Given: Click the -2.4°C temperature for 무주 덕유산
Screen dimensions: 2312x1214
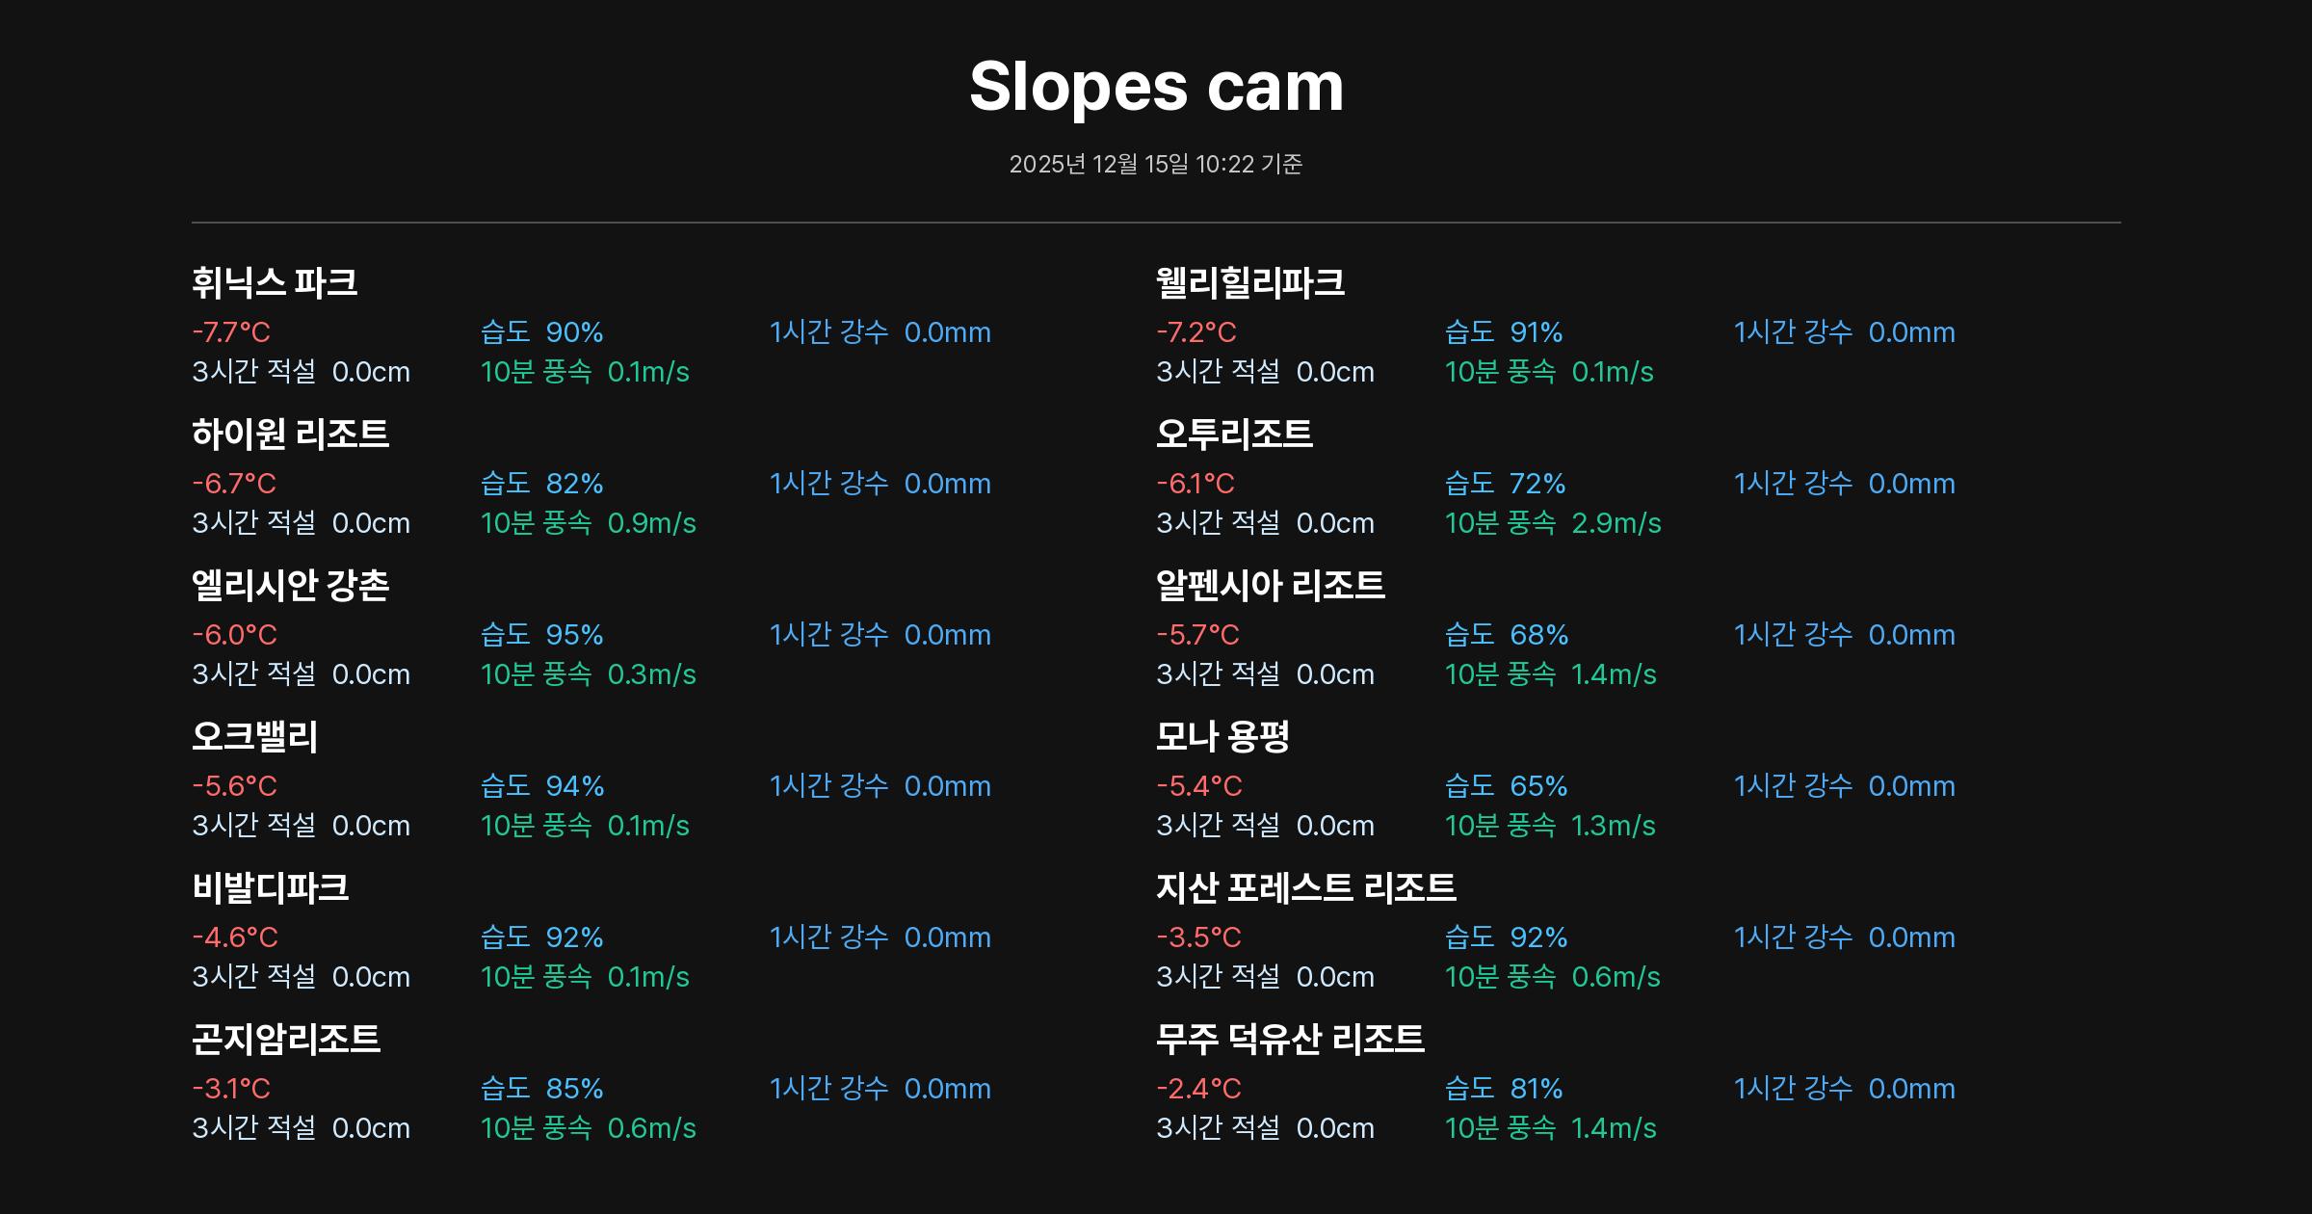Looking at the screenshot, I should (x=1198, y=1089).
